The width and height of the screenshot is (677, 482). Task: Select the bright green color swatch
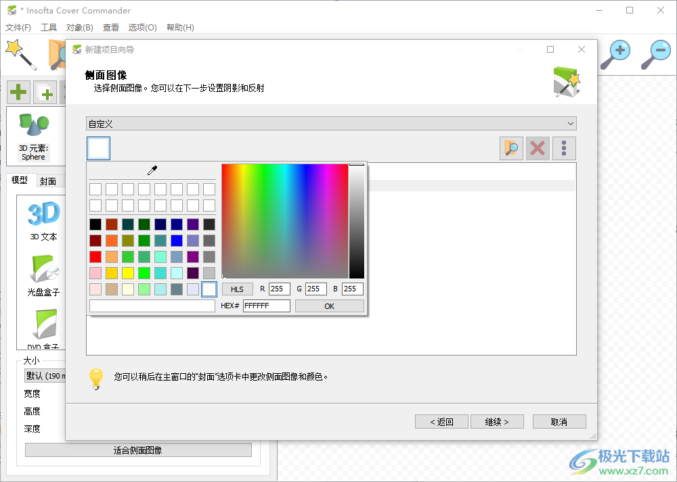(144, 273)
